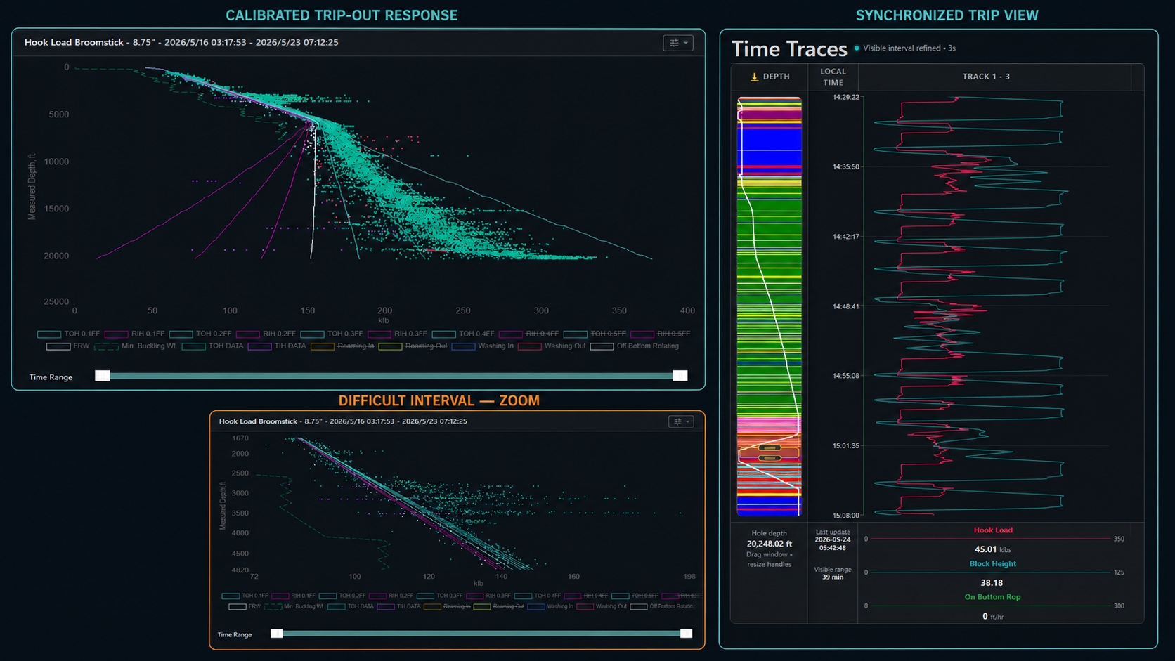Toggle TOH 0.2FF series in top legend
This screenshot has height=661, width=1175.
click(200, 334)
